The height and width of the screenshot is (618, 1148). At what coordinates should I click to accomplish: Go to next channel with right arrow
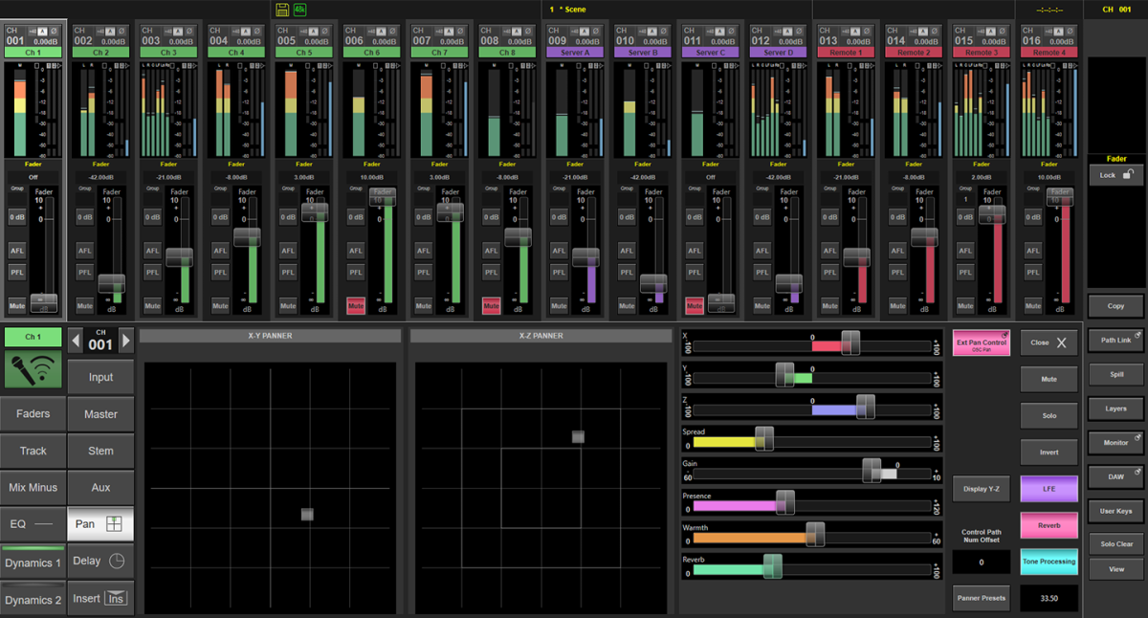tap(125, 340)
